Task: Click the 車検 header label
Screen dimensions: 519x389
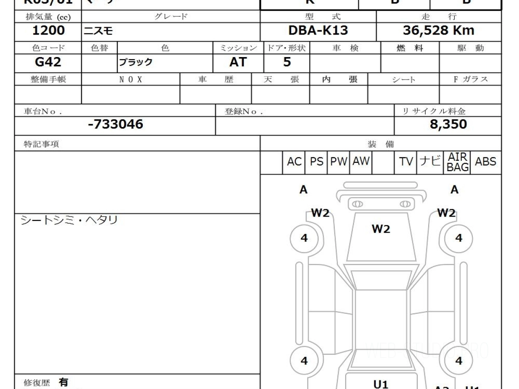Action: [345, 48]
